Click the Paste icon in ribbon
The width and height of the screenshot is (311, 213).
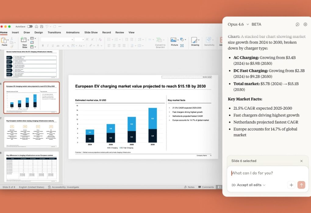pos(4,41)
